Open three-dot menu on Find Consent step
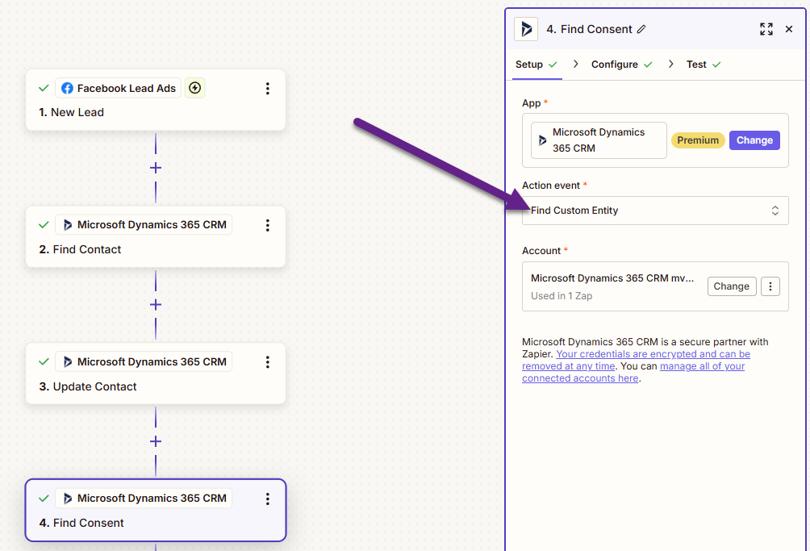This screenshot has height=551, width=810. [268, 499]
